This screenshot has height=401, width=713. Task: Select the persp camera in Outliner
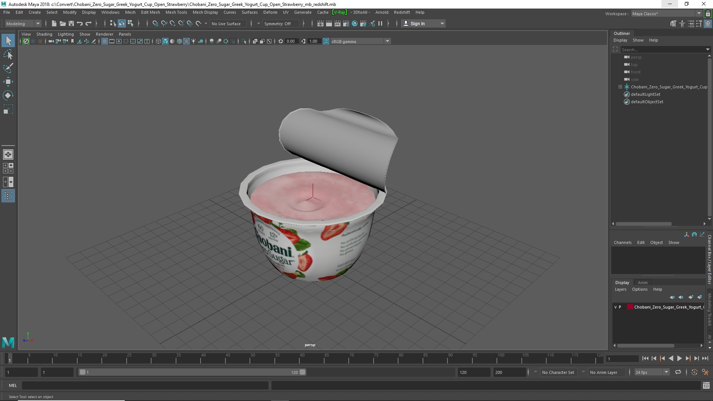[x=636, y=57]
